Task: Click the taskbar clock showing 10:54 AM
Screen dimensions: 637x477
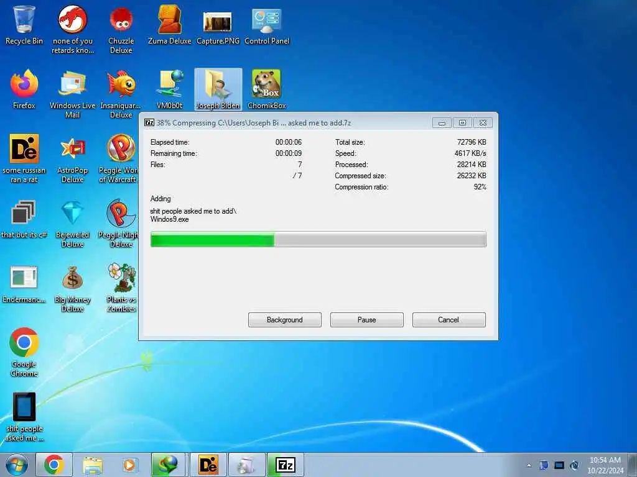Action: (x=605, y=465)
